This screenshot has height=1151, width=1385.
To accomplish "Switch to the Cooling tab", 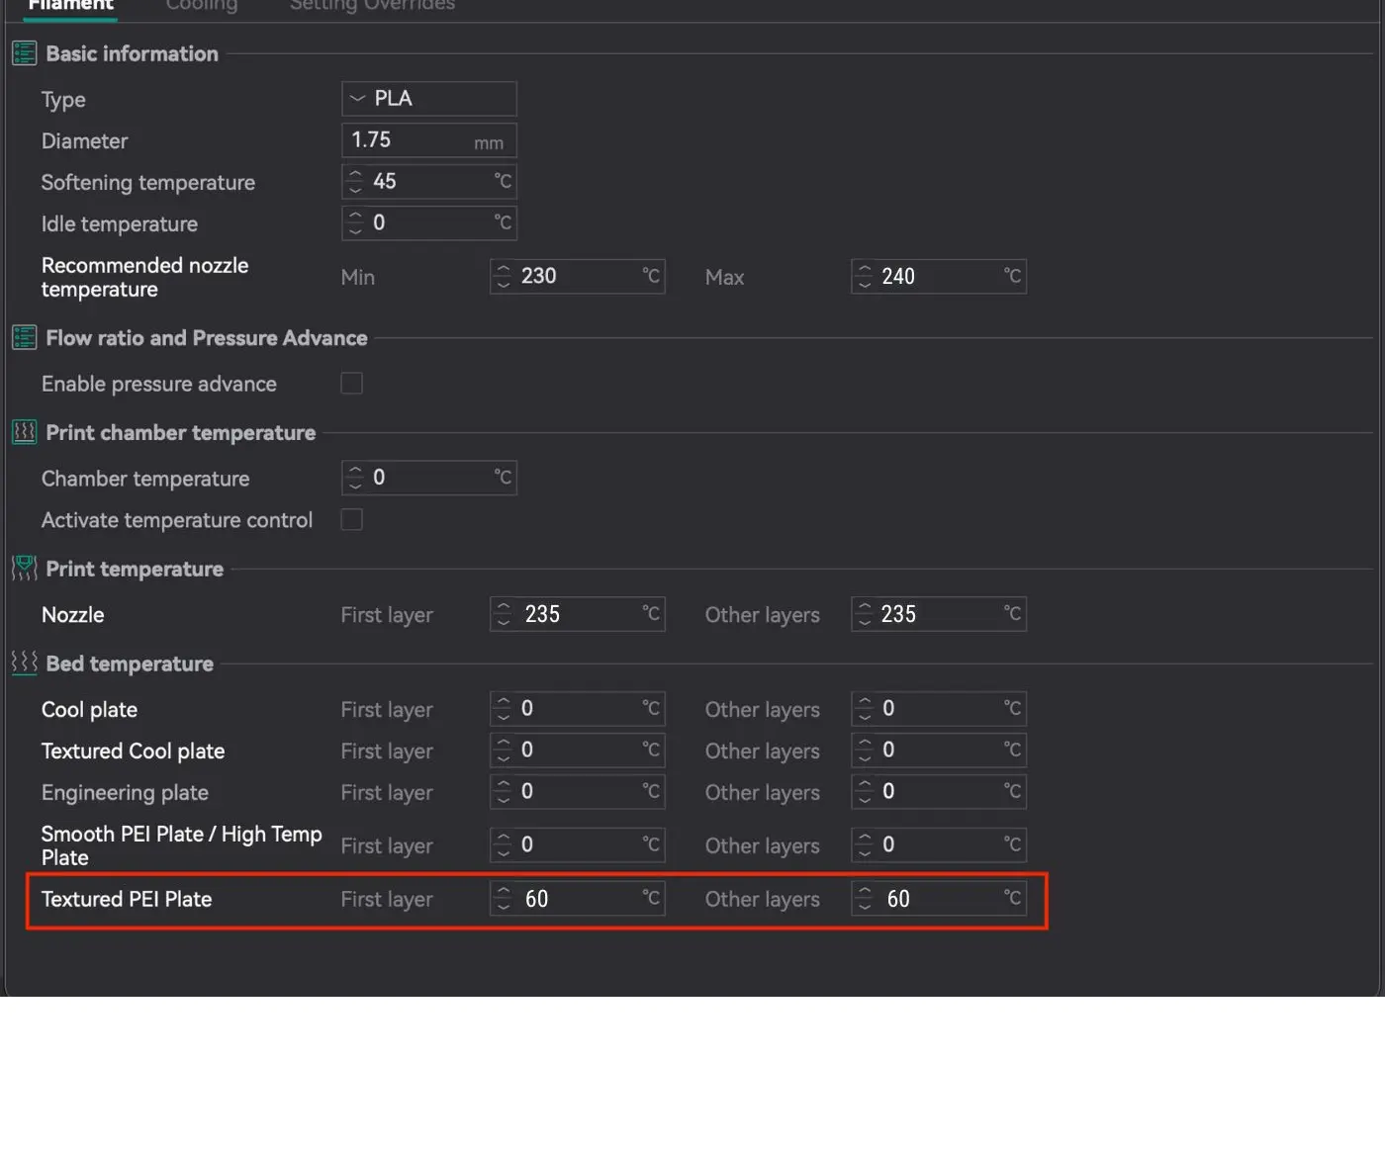I will click(202, 6).
